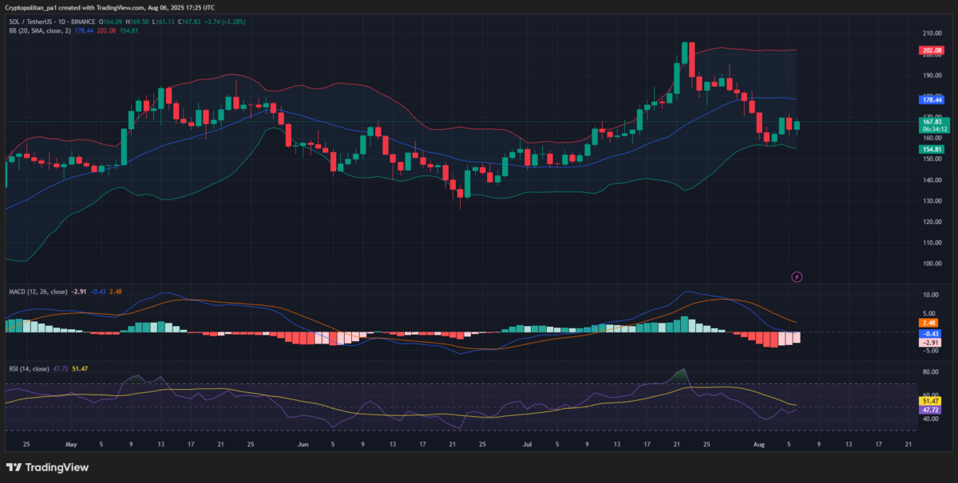Click the TradingView wordmark text
Viewport: 958px width, 483px height.
click(57, 468)
